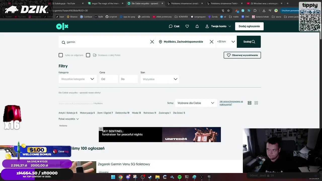Open 'Zegarek Garmin Venu SQ fioletowy' listing
The width and height of the screenshot is (322, 181).
124,164
